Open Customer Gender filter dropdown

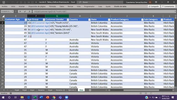[x=68, y=20]
